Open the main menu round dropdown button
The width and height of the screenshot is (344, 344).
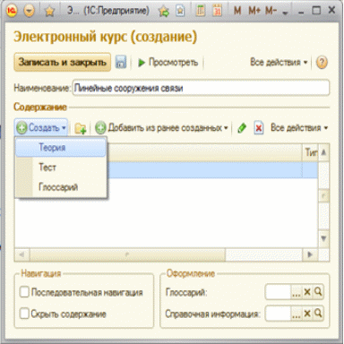pos(29,11)
